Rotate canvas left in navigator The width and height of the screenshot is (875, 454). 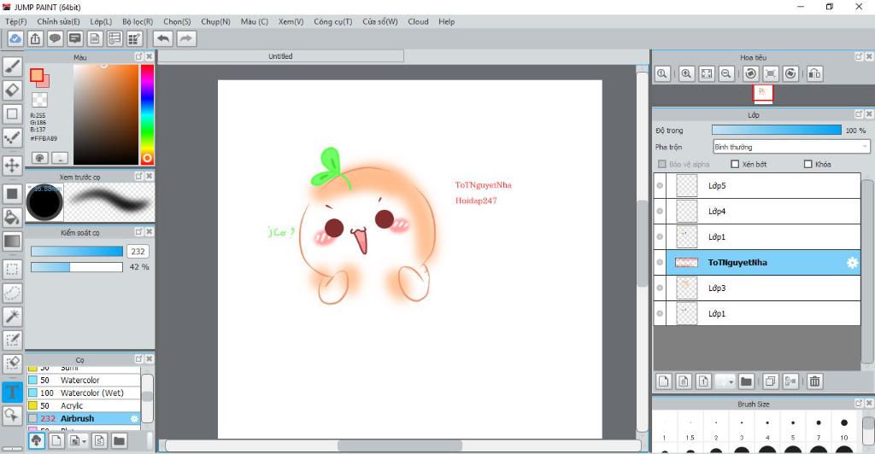[x=751, y=73]
